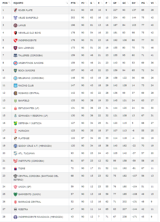160x222 pixels.
Task: Click the Racing Club badge icon
Action: point(15,86)
